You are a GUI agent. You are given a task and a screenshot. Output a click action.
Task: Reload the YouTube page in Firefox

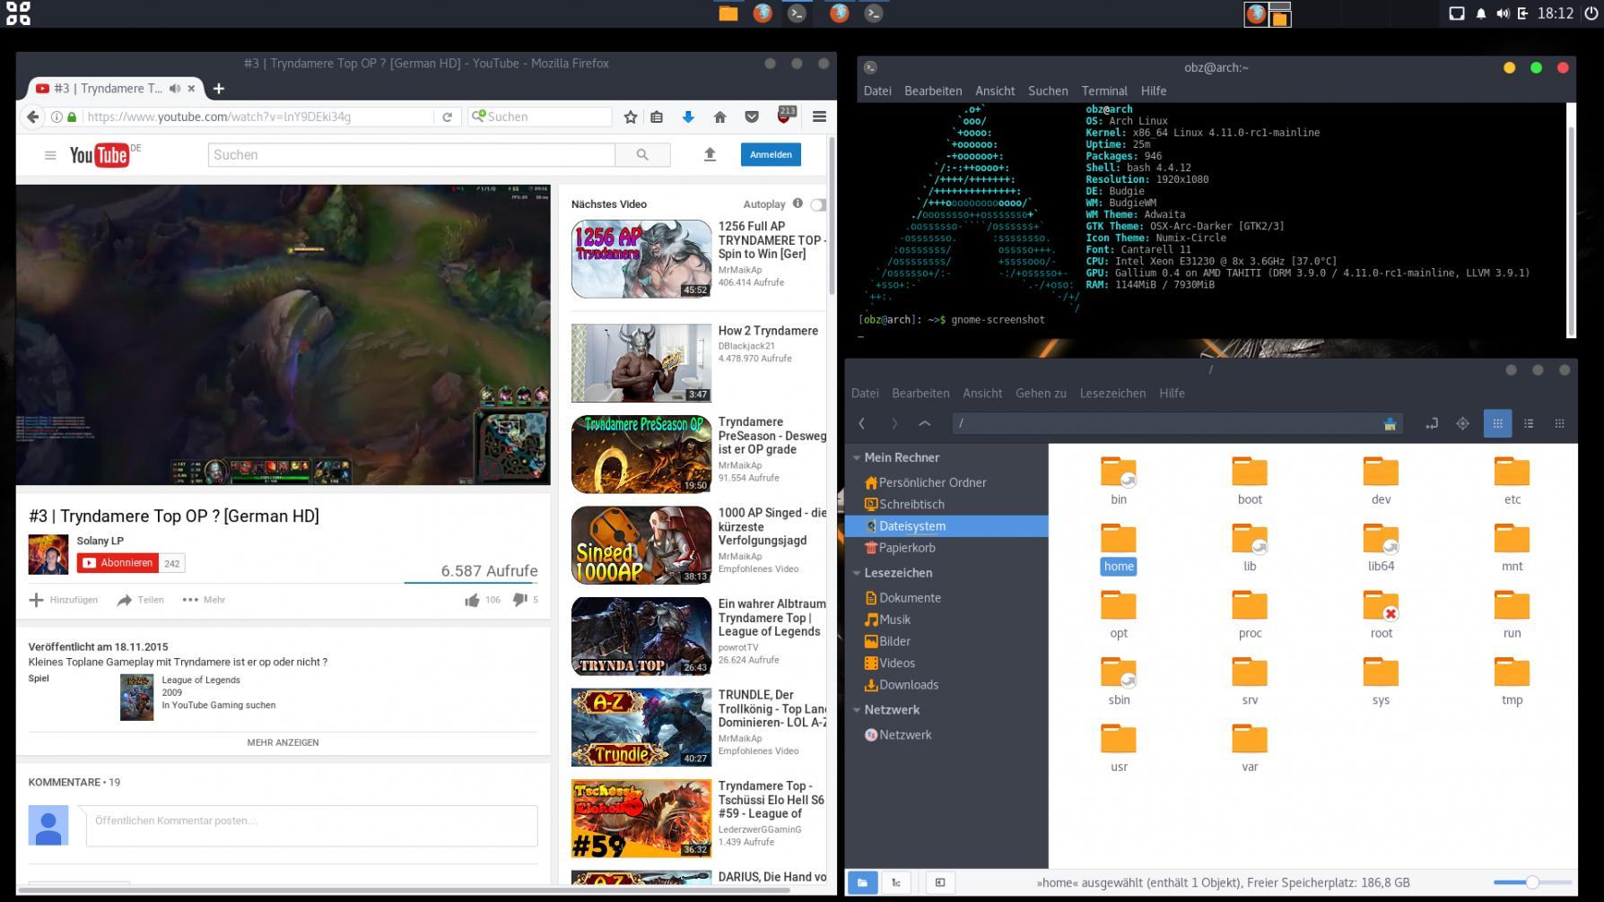coord(447,117)
